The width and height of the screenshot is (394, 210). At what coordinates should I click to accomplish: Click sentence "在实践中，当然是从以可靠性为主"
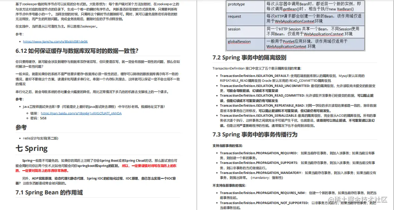56,26
